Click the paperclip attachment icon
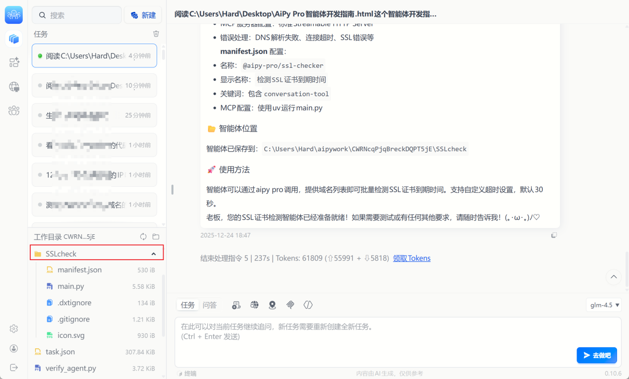This screenshot has height=379, width=629. point(290,305)
